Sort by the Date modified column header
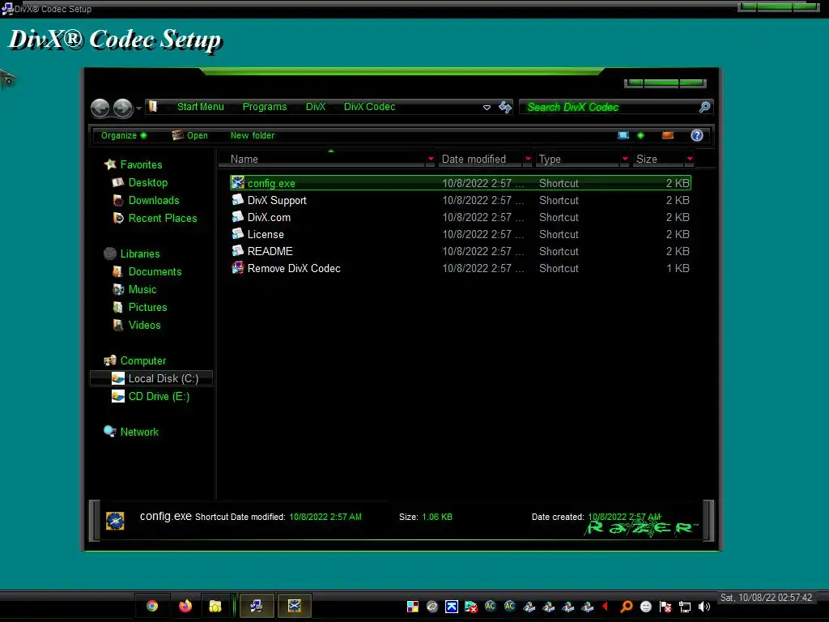829x622 pixels. [481, 160]
